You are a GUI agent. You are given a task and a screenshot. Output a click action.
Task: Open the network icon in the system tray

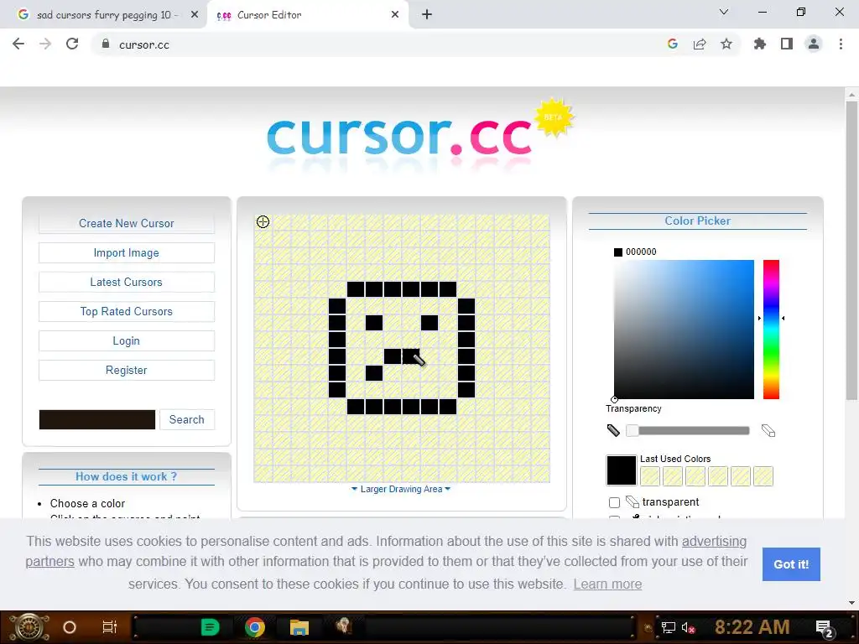click(669, 627)
